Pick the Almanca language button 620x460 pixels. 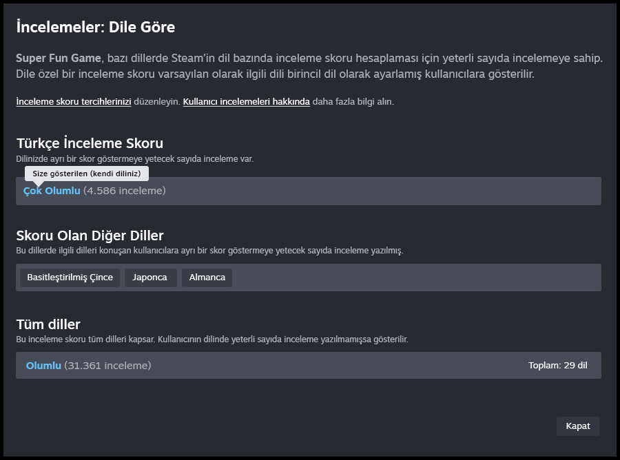tap(207, 278)
